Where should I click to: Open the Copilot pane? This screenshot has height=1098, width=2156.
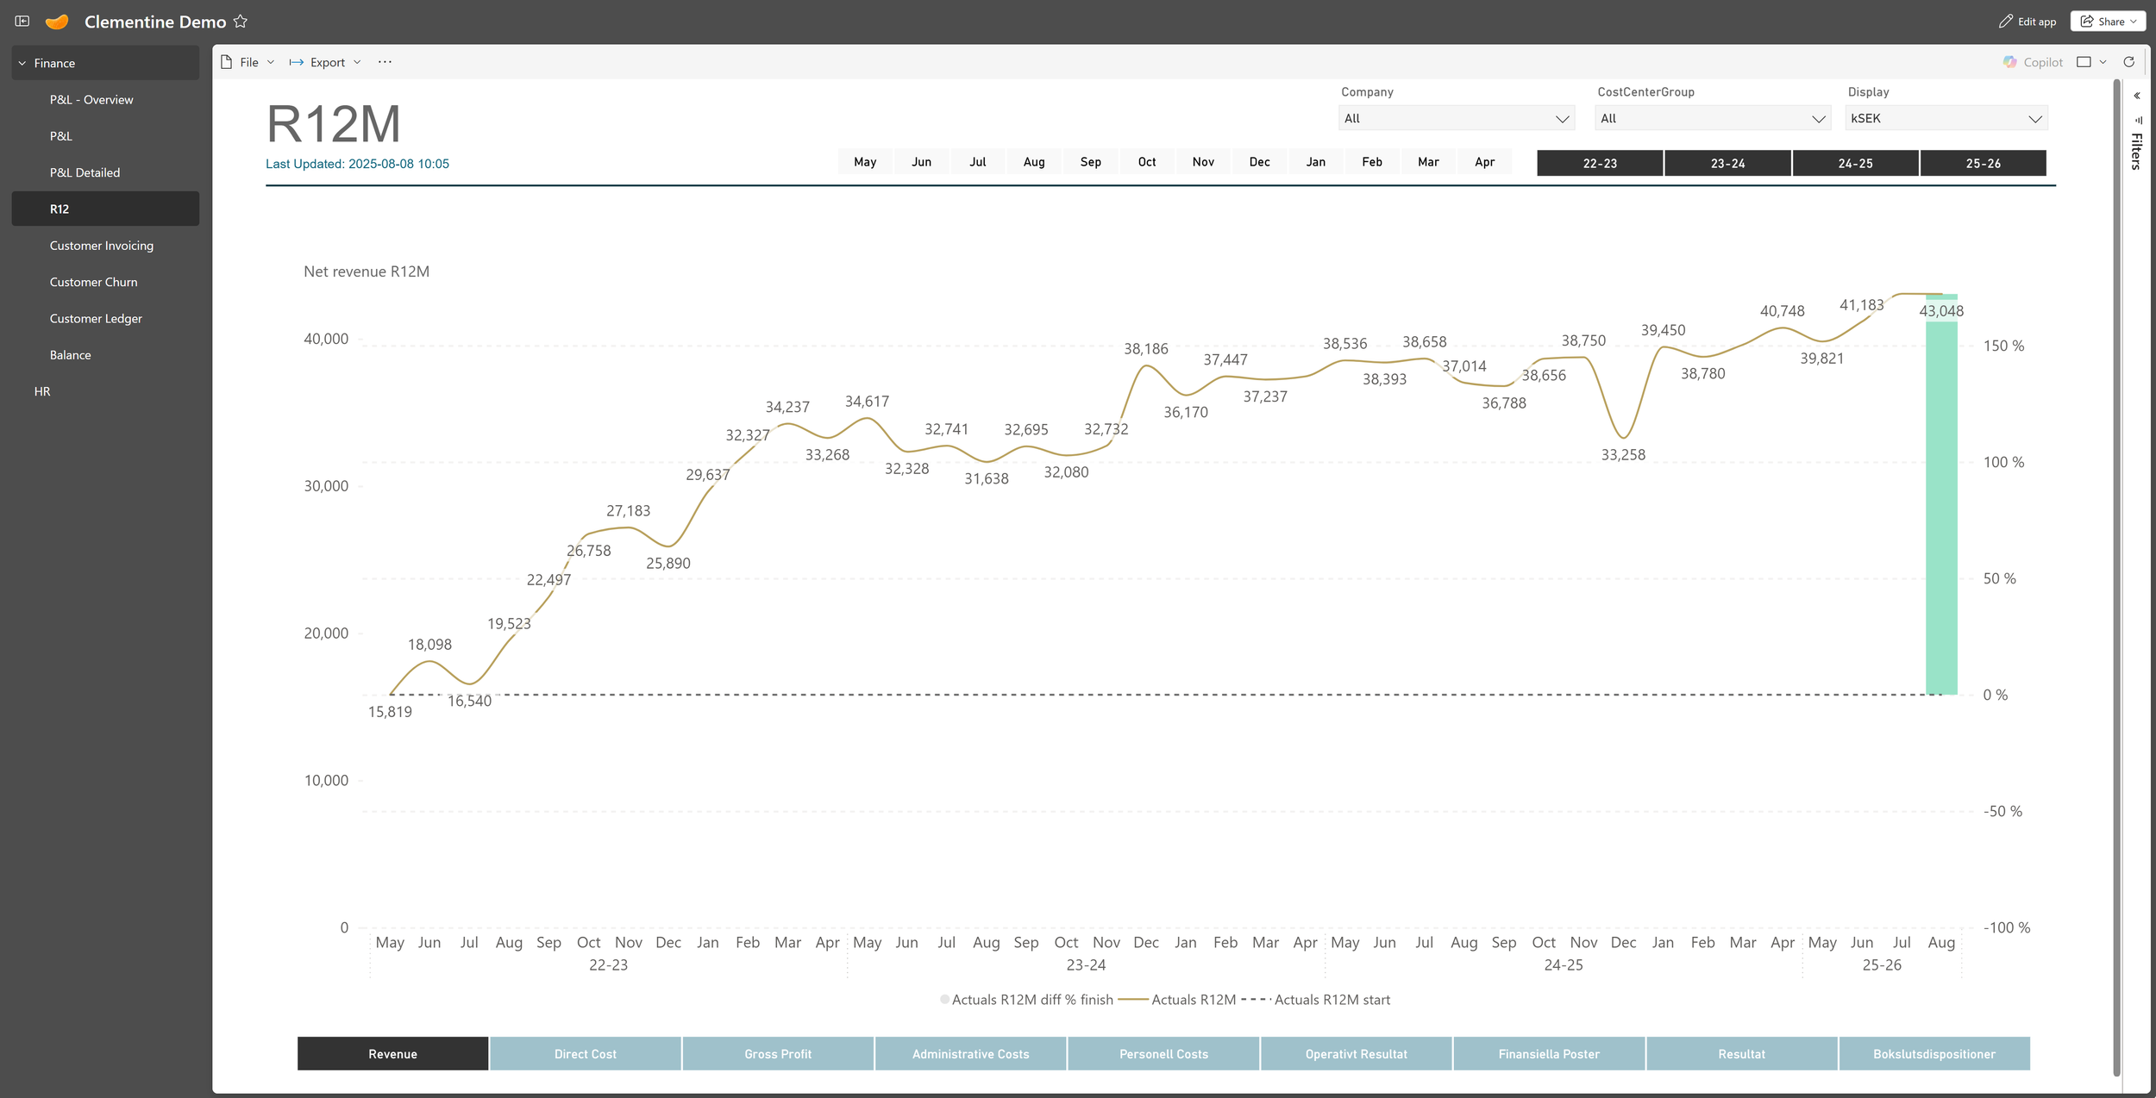2033,62
